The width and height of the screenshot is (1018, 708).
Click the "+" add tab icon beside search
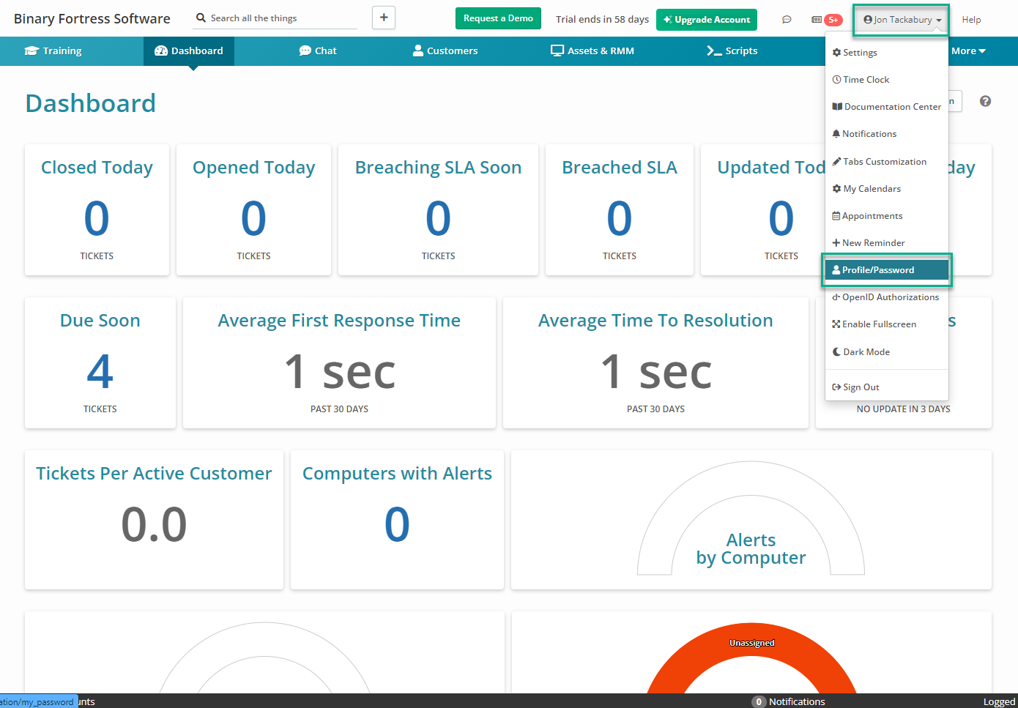[384, 17]
